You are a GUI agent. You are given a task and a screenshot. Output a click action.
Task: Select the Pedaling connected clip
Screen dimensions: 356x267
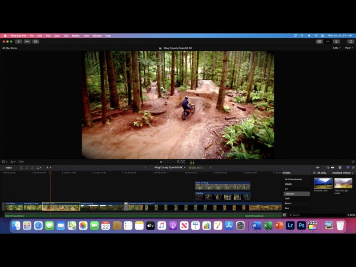(223, 196)
